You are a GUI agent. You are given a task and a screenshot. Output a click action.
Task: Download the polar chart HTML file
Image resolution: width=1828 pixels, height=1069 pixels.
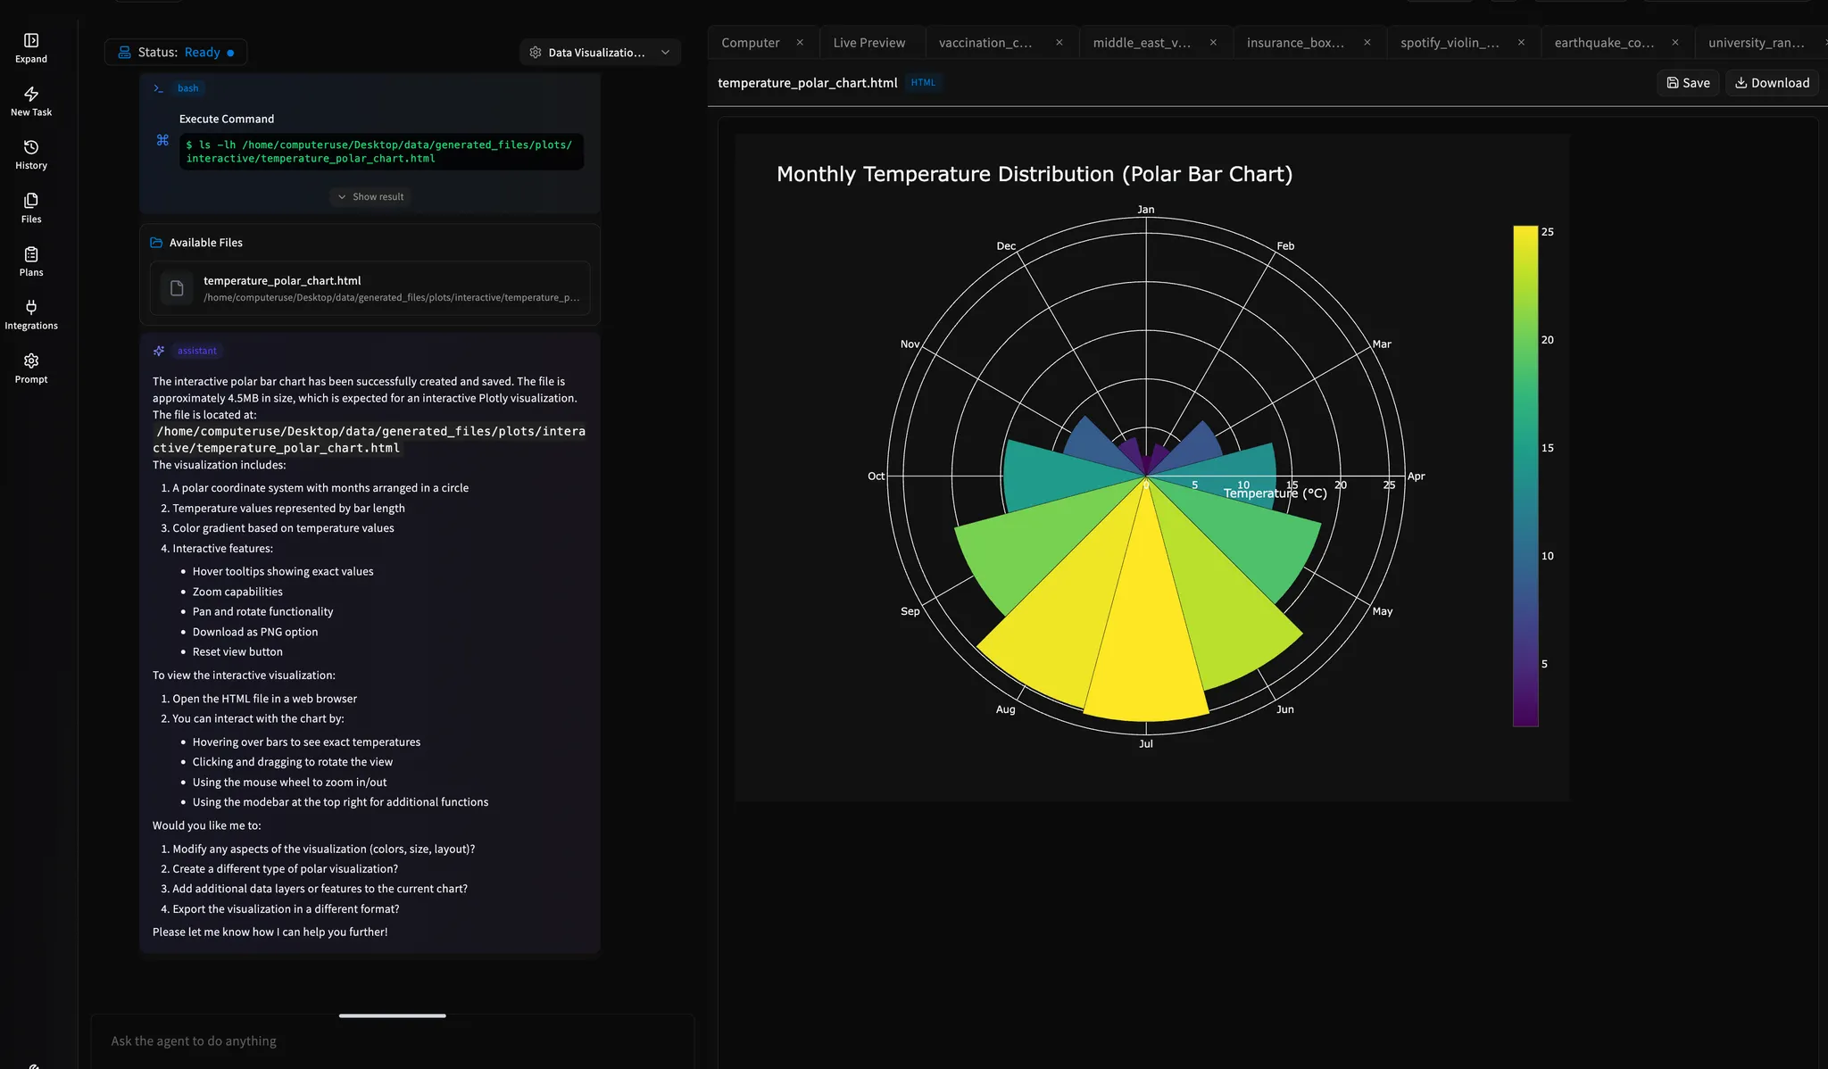coord(1771,82)
